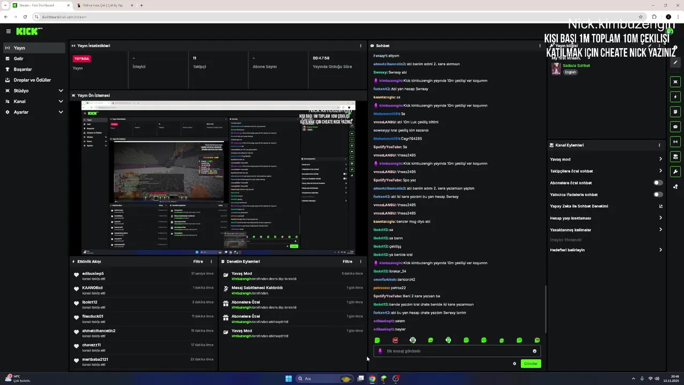684x385 pixels.
Task: Open Hesap yaşı kısıtlaması setting
Action: coord(606,218)
